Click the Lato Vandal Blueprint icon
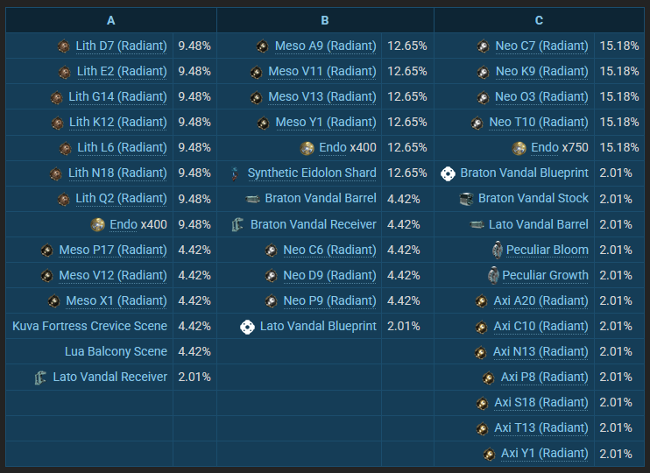Image resolution: width=650 pixels, height=473 pixels. click(248, 327)
